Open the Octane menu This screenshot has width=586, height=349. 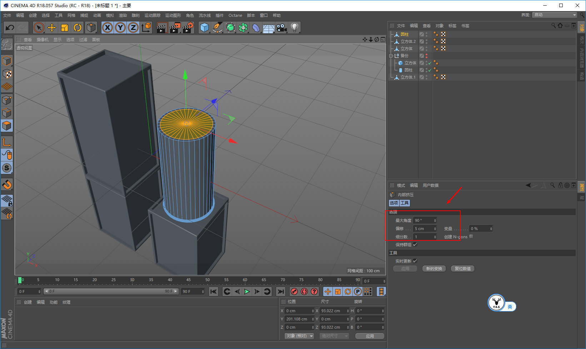tap(235, 15)
